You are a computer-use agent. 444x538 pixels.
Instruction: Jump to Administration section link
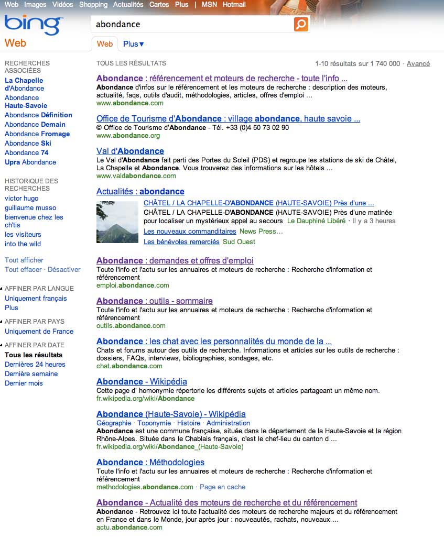point(228,423)
